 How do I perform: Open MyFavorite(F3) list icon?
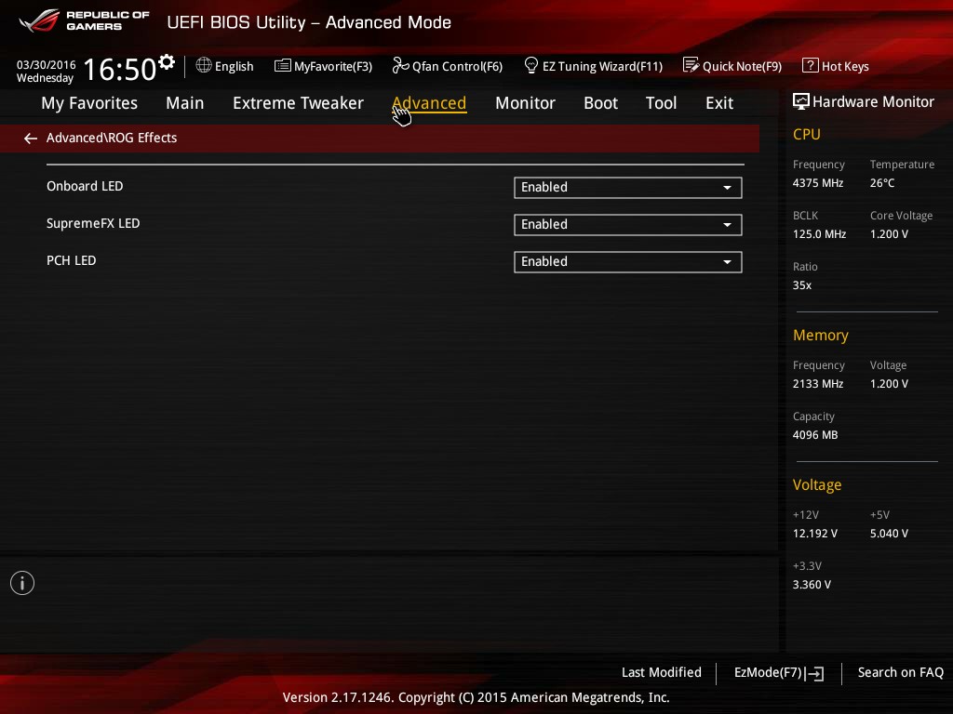click(x=283, y=66)
